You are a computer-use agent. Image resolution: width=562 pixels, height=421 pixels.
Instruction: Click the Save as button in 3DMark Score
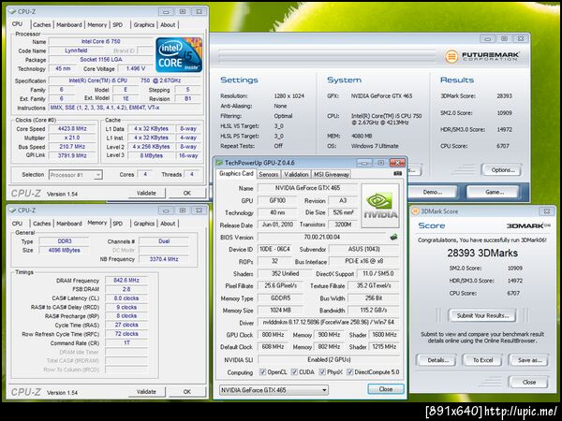click(529, 360)
